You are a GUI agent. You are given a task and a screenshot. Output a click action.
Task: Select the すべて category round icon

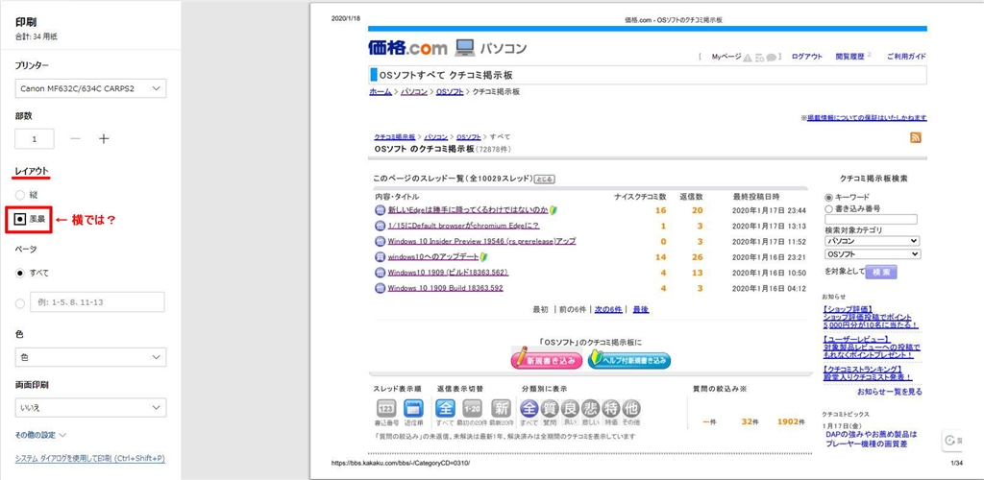click(529, 409)
